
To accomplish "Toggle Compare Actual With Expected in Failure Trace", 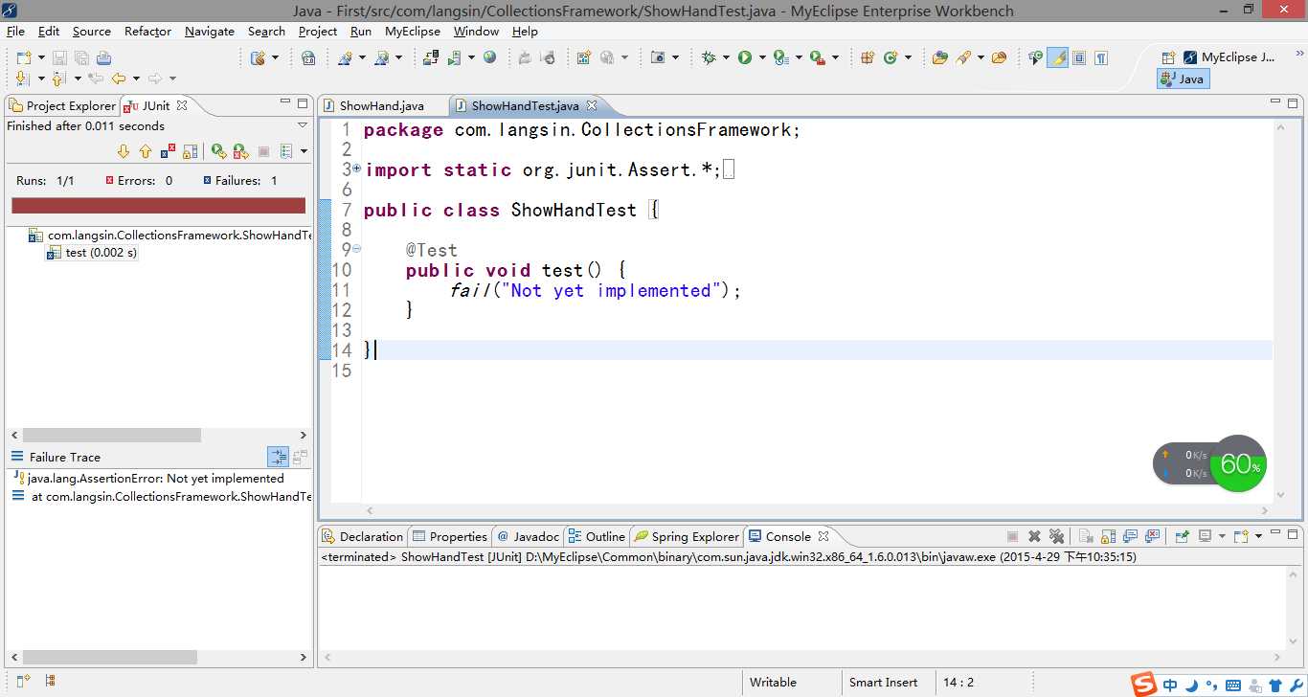I will point(300,457).
